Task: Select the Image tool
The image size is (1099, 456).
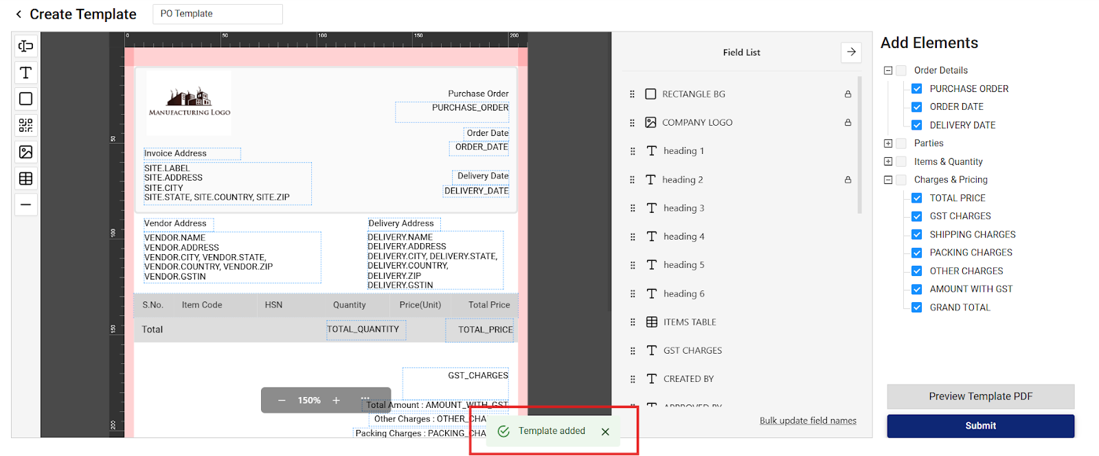Action: click(x=26, y=152)
